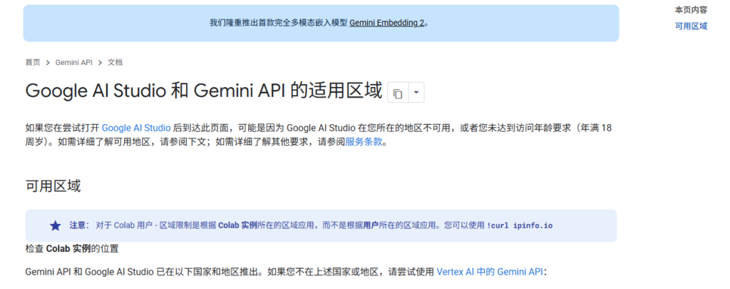Click the 注意 label in the note callout

78,225
